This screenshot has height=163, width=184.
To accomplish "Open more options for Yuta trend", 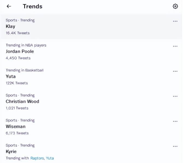I will [x=175, y=71].
